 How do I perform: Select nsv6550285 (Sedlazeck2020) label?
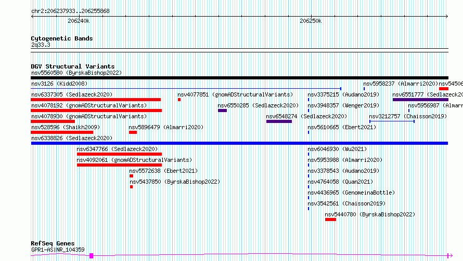click(x=258, y=105)
